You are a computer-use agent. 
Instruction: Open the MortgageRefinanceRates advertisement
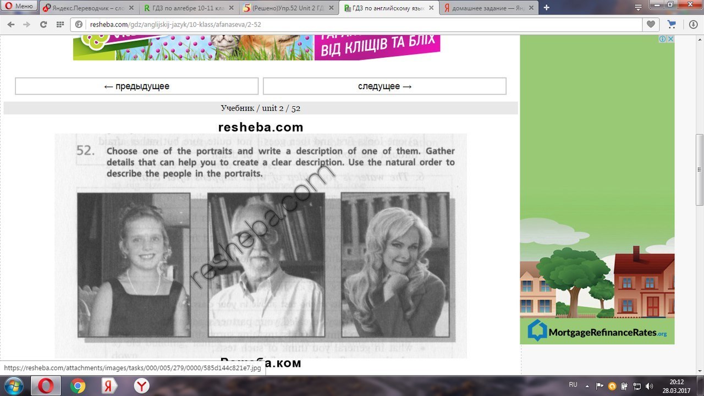[597, 190]
